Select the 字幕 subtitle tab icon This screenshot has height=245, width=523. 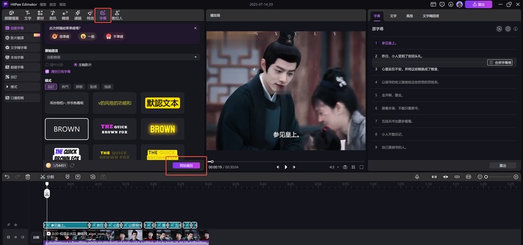tap(103, 15)
